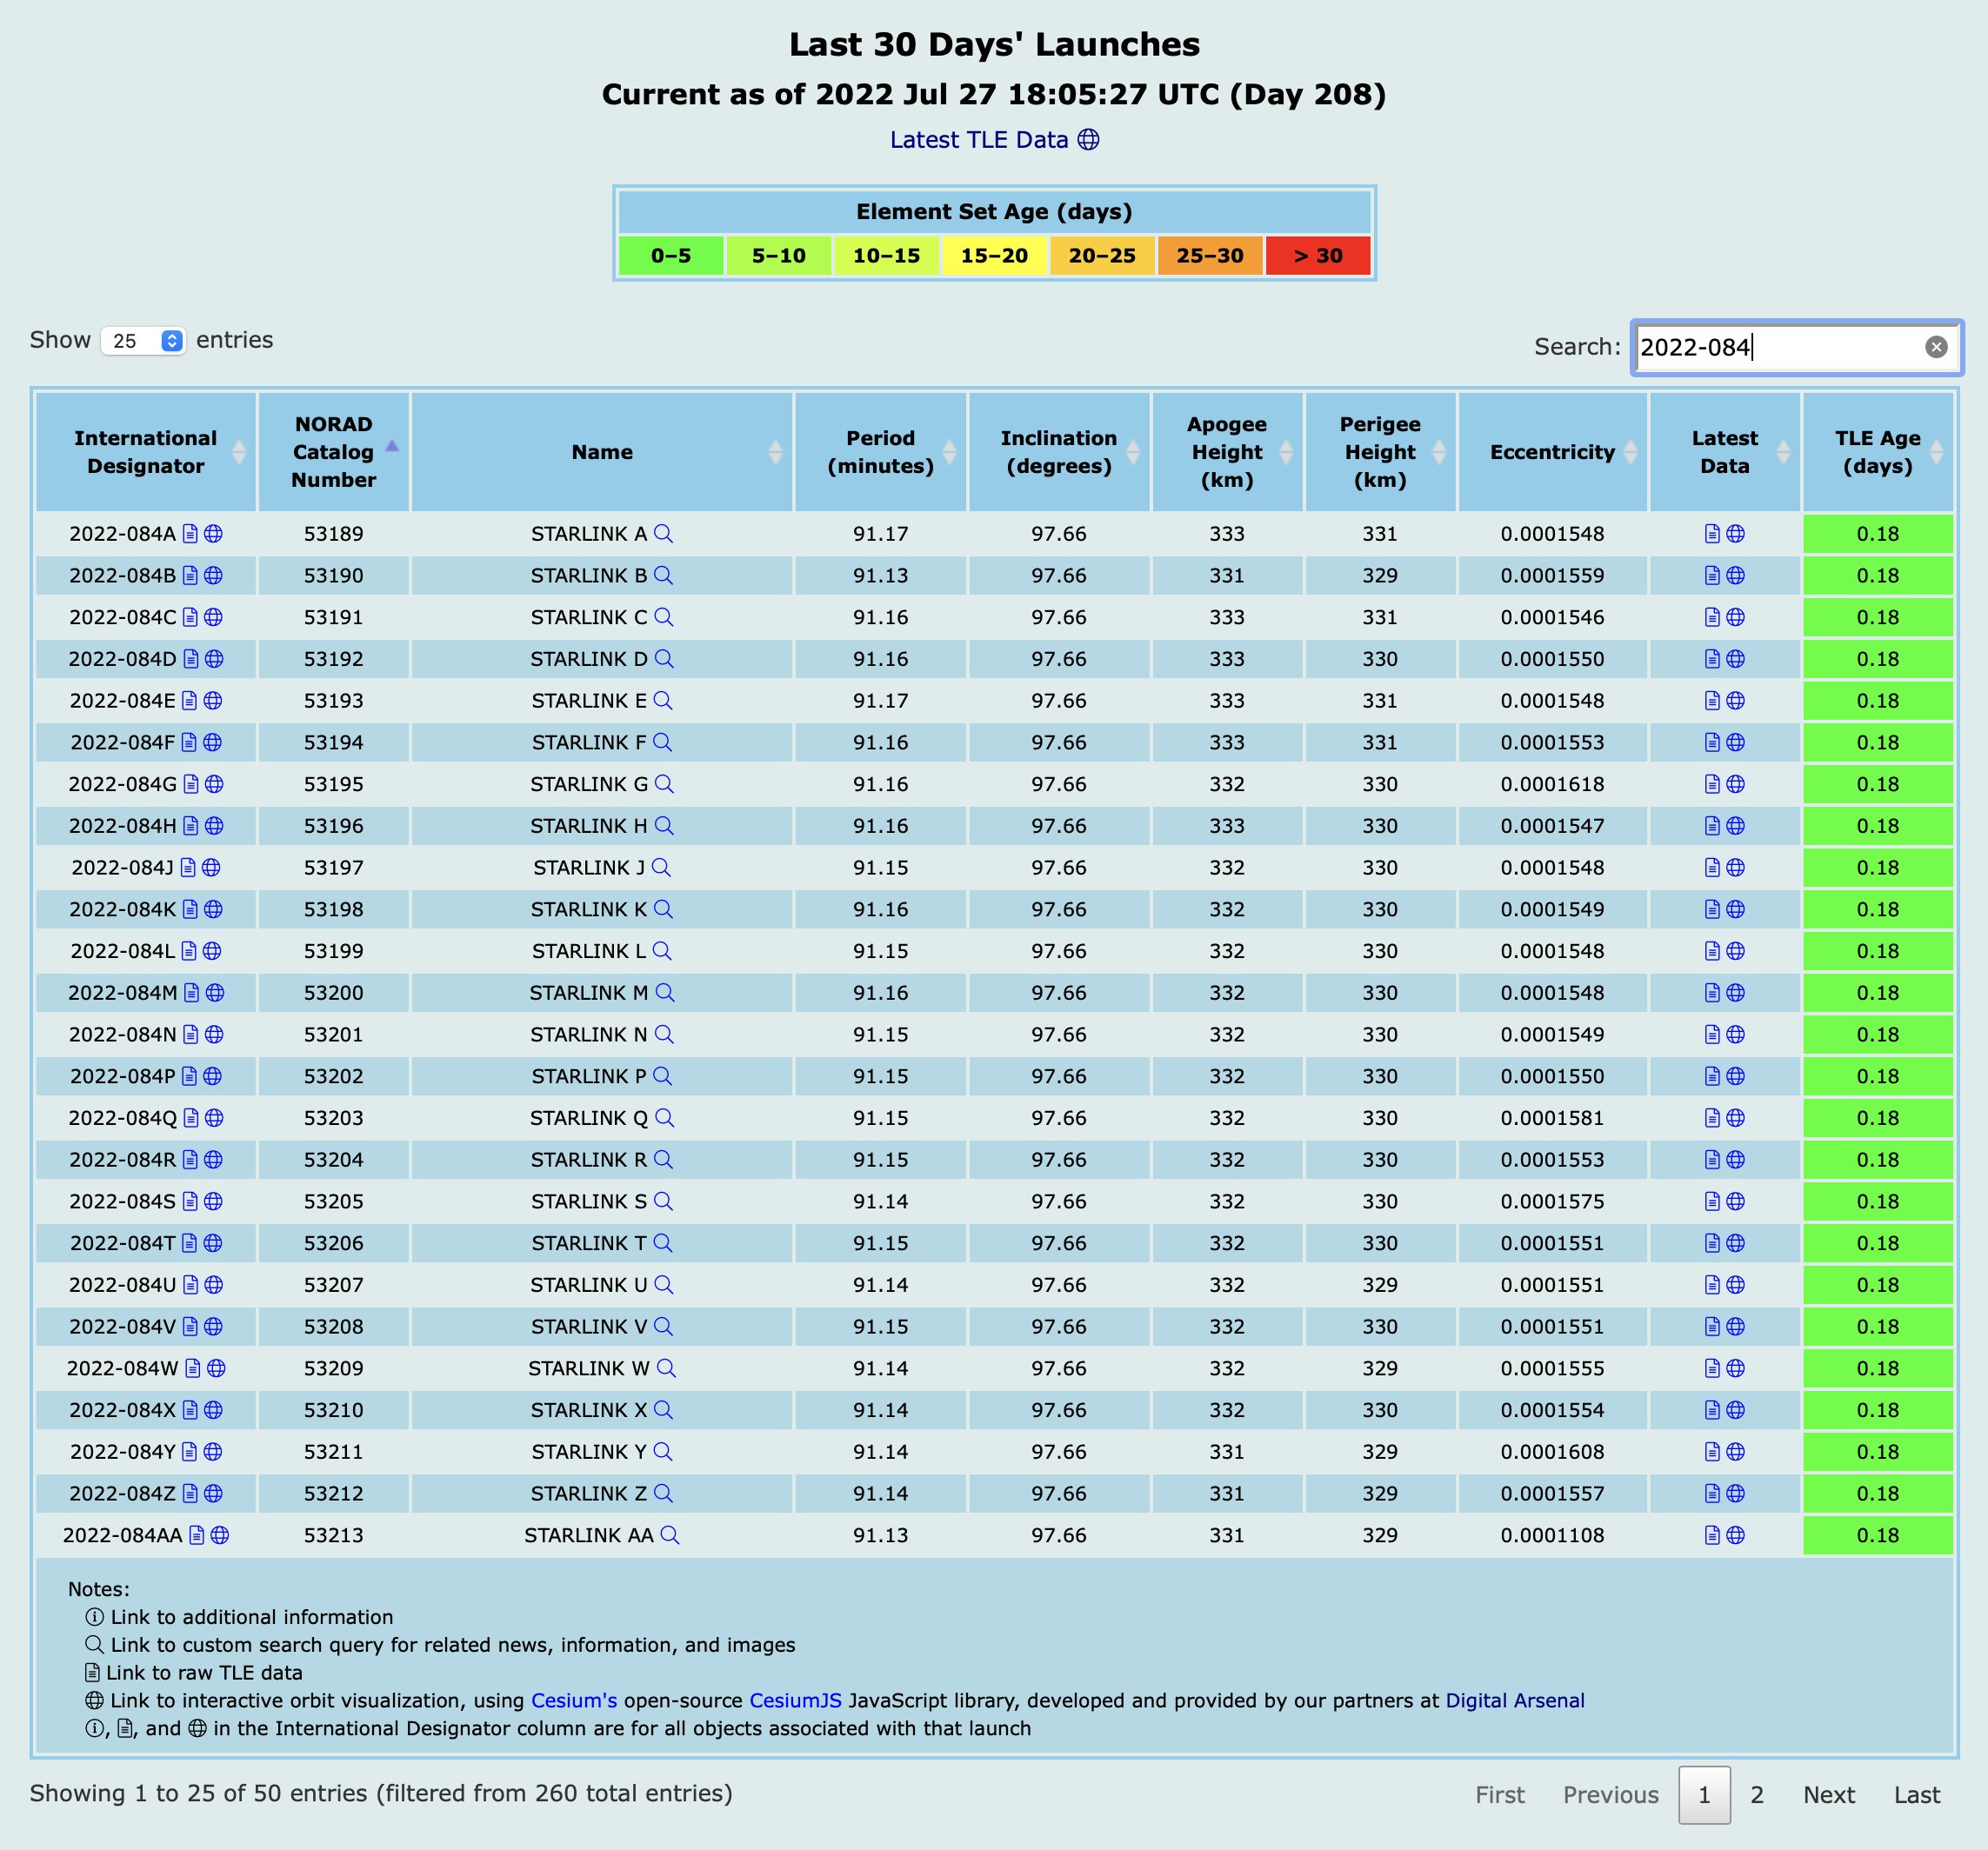Click NORAD number 53189 cell
Screen dimensions: 1988x1850
click(x=334, y=534)
